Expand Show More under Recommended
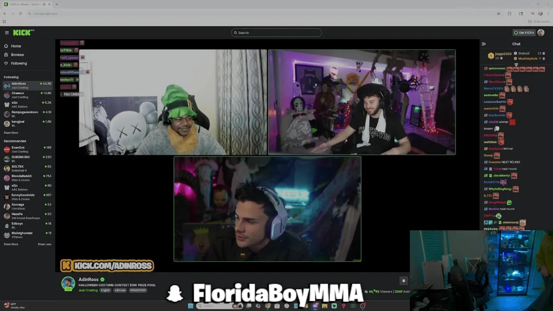This screenshot has width=553, height=311. (x=11, y=244)
